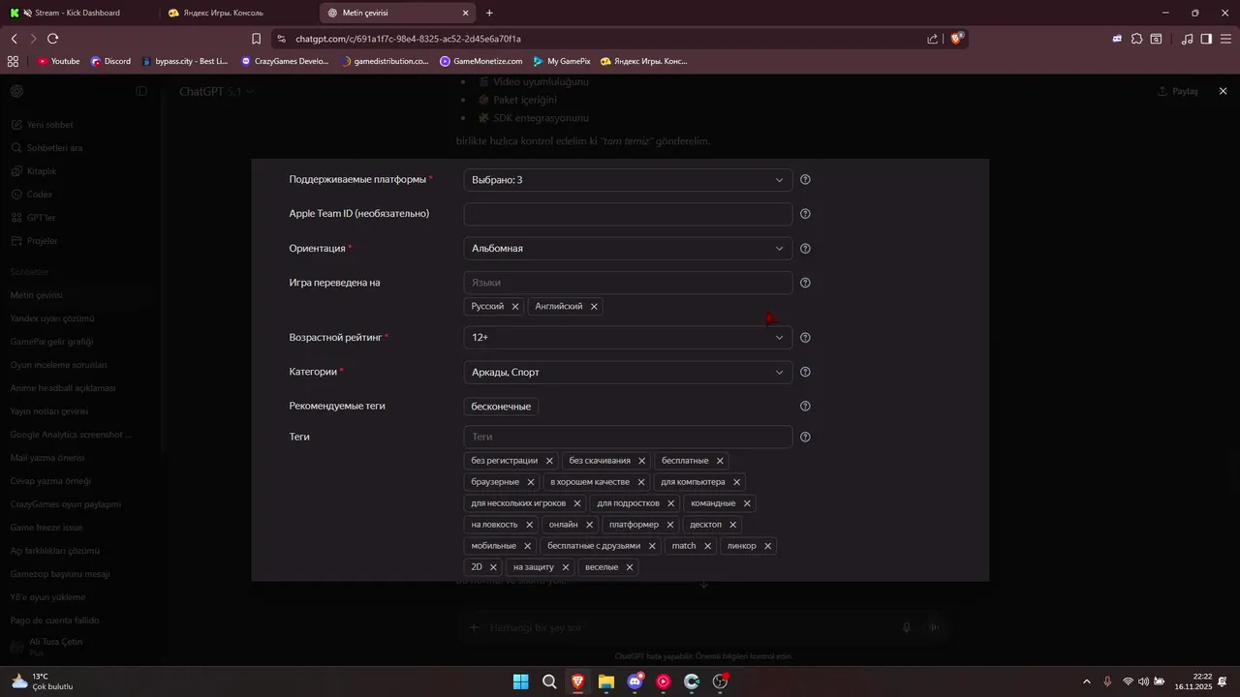Open File Explorer from taskbar
This screenshot has width=1240, height=697.
pos(606,682)
